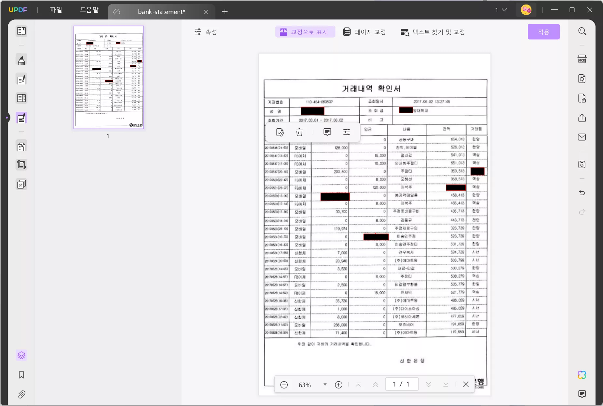Click the 적용 apply button
Image resolution: width=603 pixels, height=406 pixels.
pos(543,32)
